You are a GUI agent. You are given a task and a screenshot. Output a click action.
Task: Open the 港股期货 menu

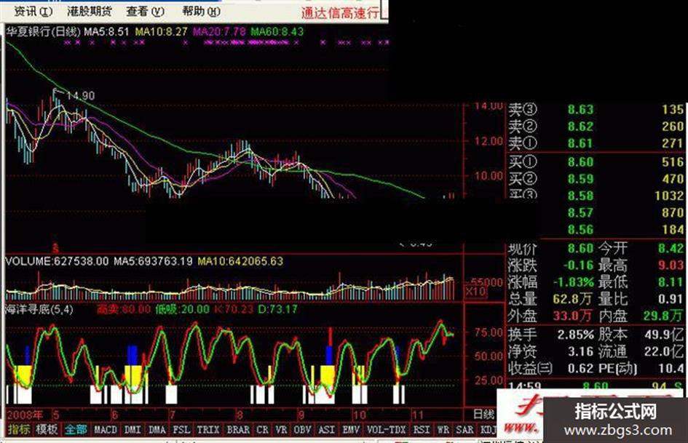pyautogui.click(x=90, y=12)
